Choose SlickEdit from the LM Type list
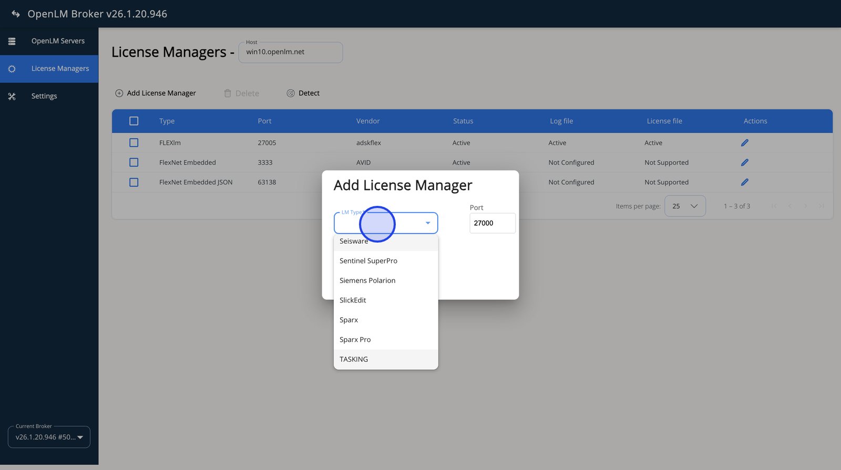Image resolution: width=841 pixels, height=470 pixels. pos(386,300)
